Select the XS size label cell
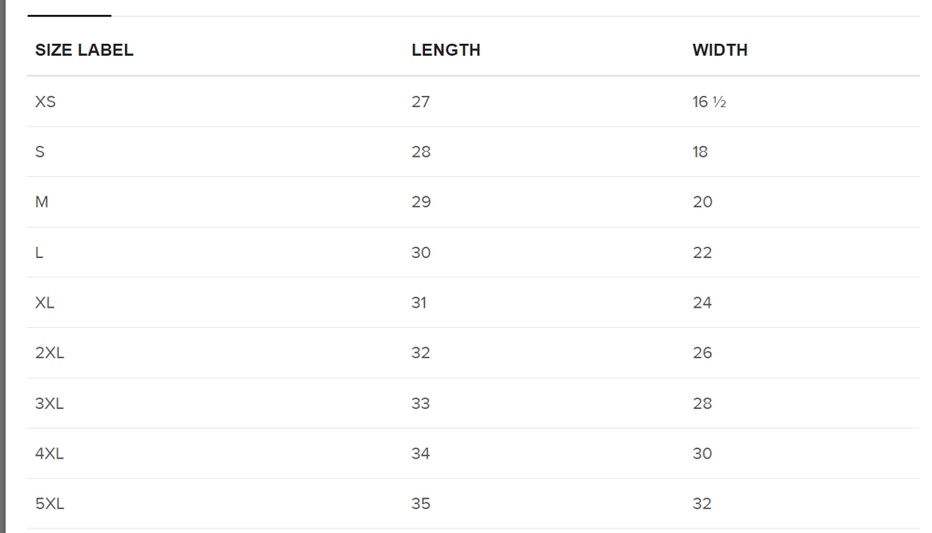932x533 pixels. point(45,102)
